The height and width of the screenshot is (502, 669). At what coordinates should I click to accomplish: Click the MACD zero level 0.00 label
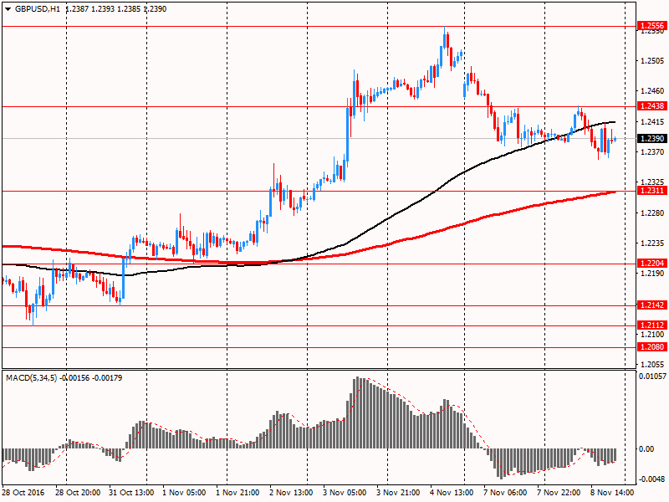(x=646, y=448)
